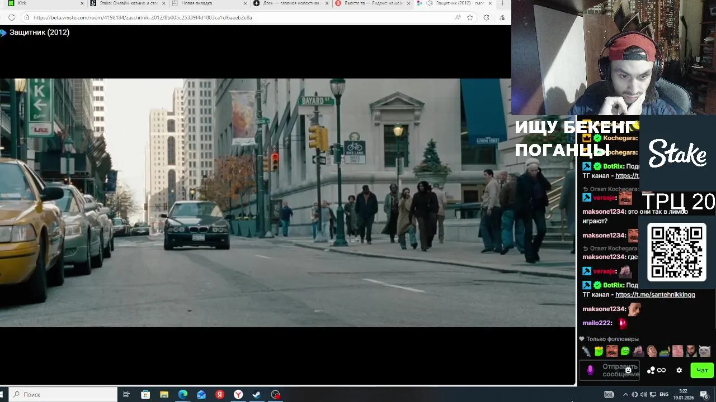The image size is (716, 402).
Task: Open news and interests widget in system tray
Action: [x=609, y=394]
